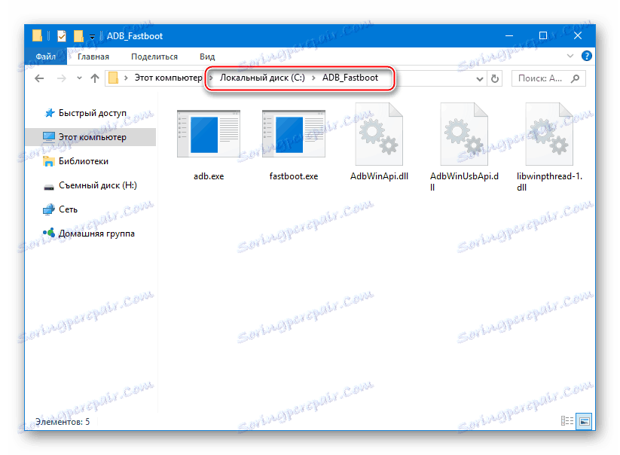Go forward with the right arrow button

[61, 78]
